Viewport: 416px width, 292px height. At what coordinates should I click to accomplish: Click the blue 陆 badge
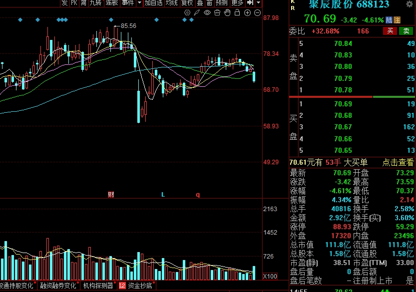(x=389, y=20)
